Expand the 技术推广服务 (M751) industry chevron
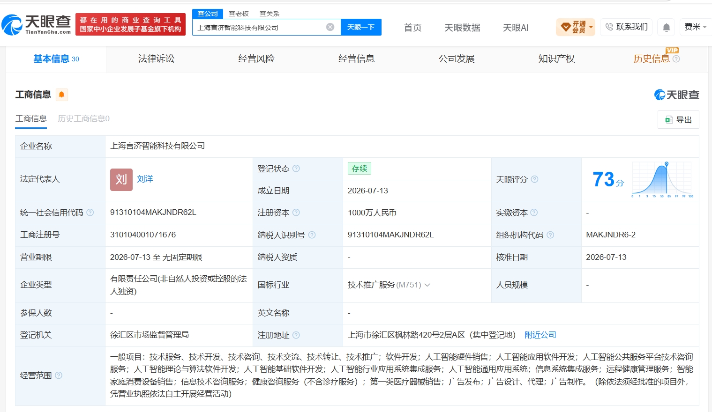The width and height of the screenshot is (712, 412). tap(427, 285)
